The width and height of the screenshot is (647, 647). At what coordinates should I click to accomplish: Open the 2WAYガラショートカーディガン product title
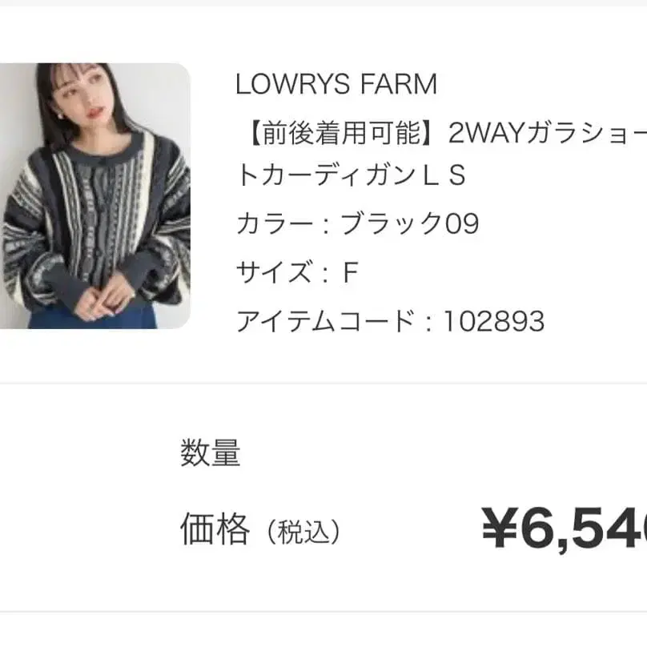[545, 132]
